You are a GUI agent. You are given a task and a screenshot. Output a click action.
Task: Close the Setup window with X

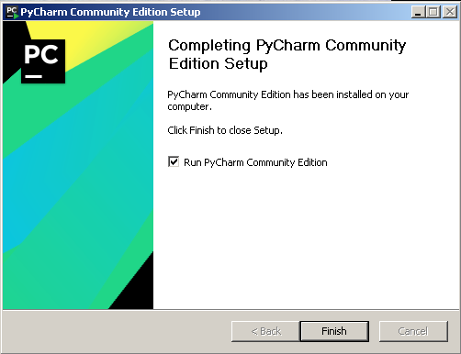450,12
